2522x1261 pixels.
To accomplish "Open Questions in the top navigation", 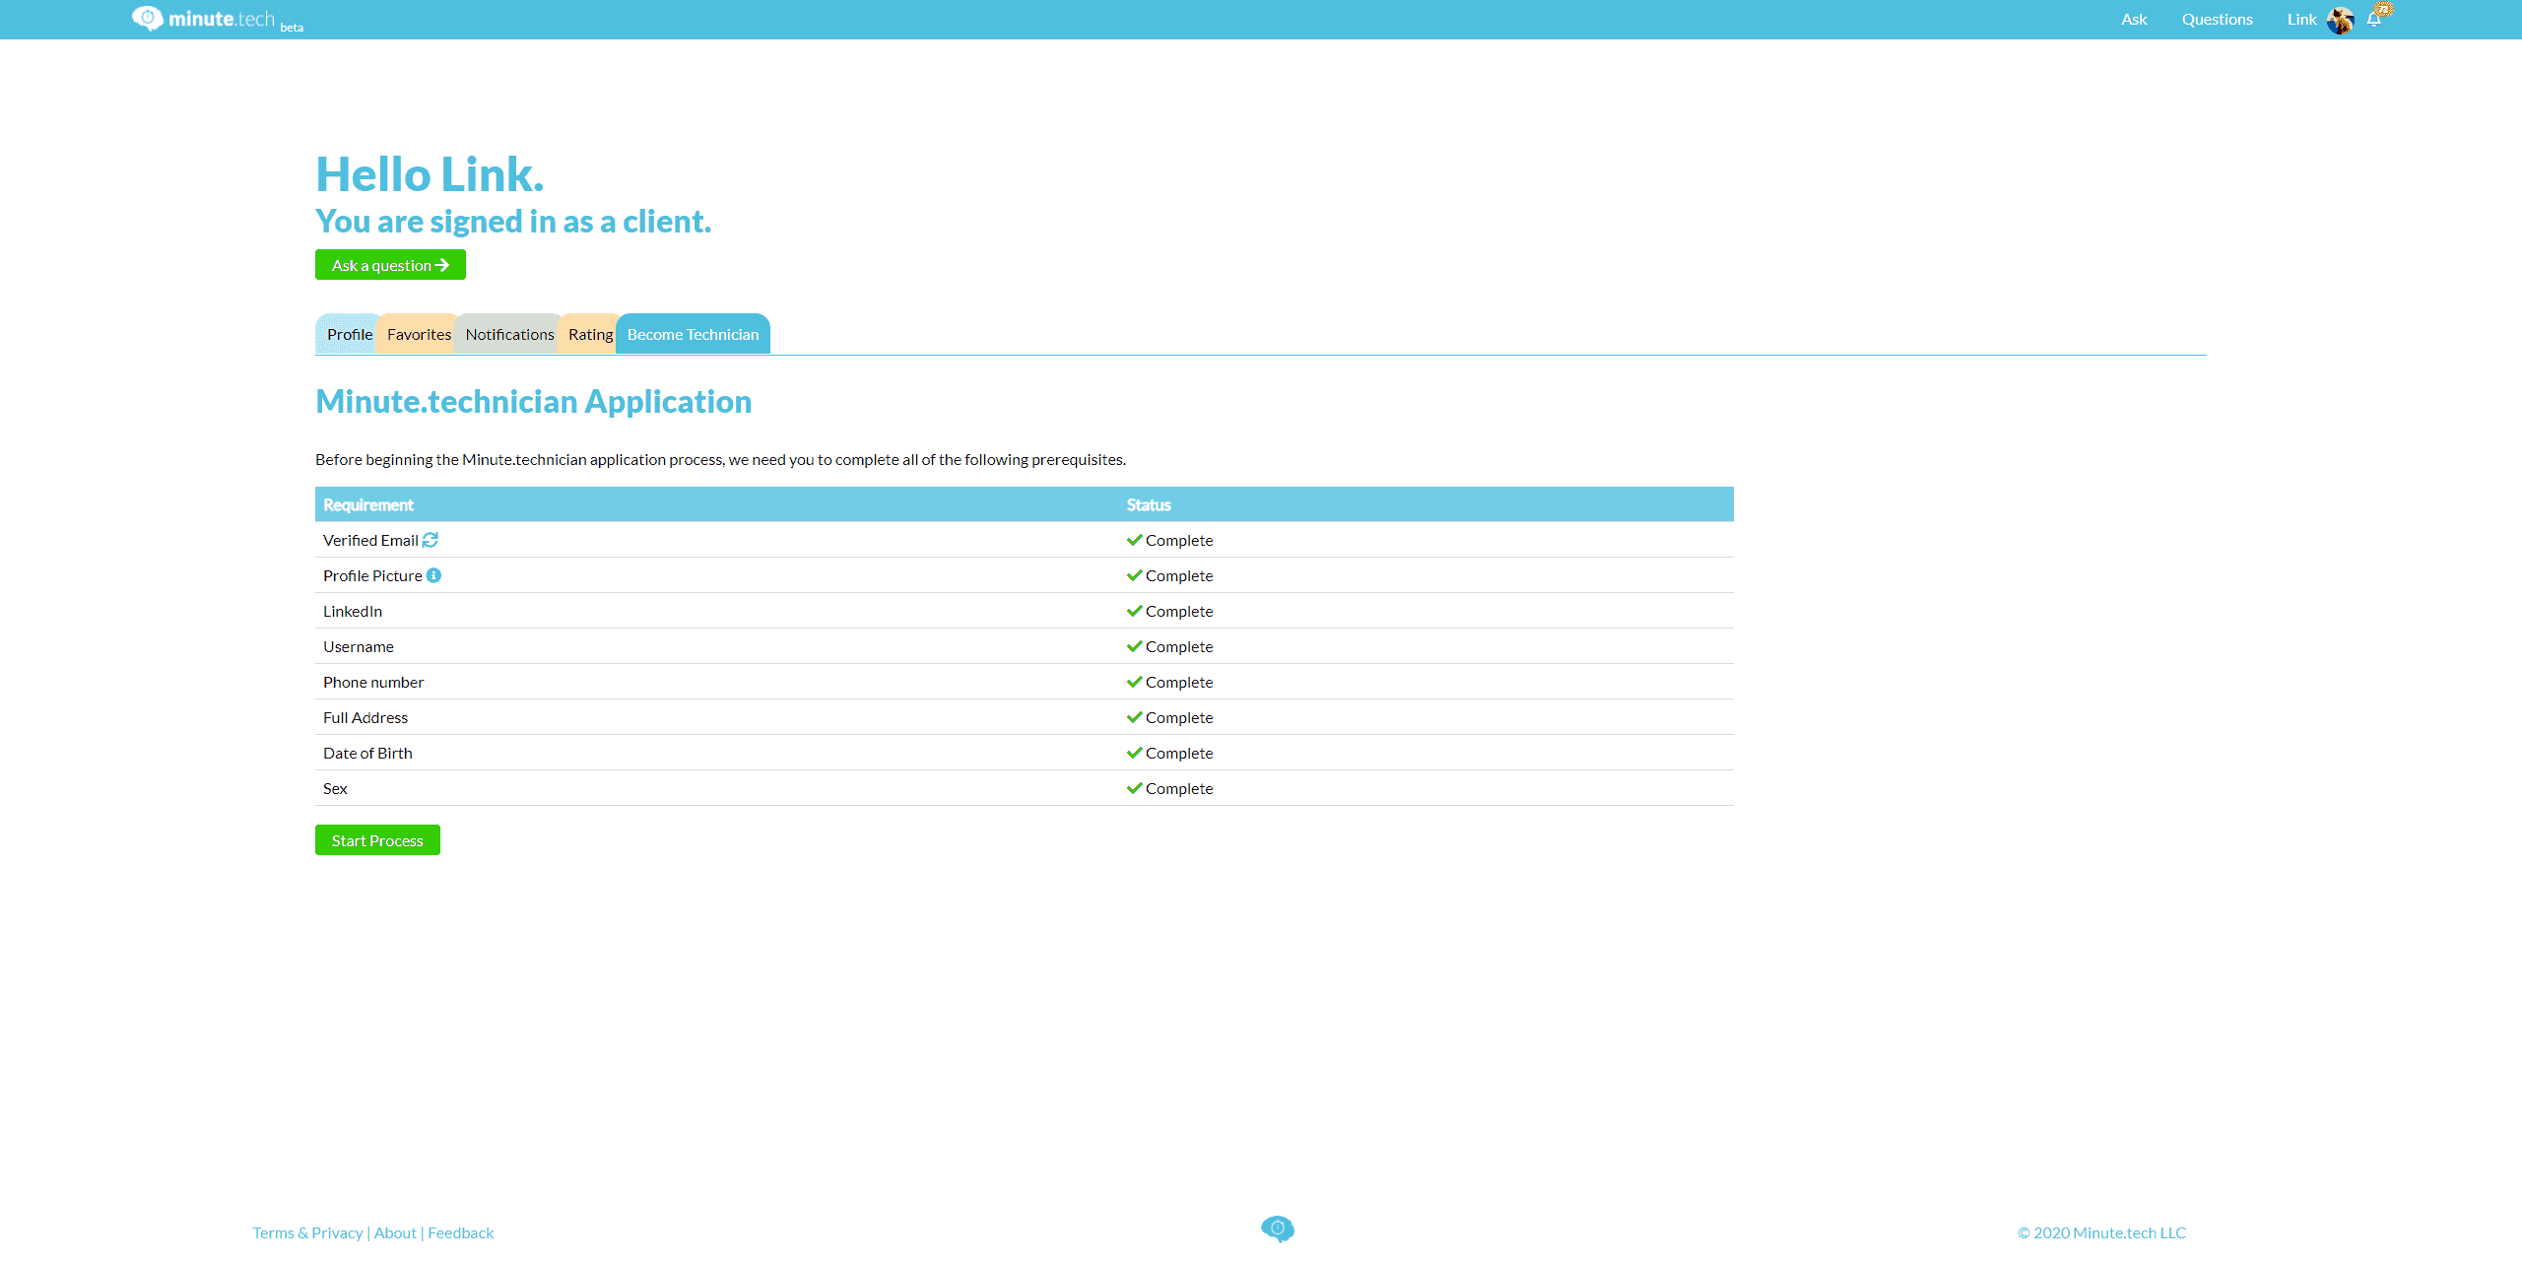I will coord(2217,20).
